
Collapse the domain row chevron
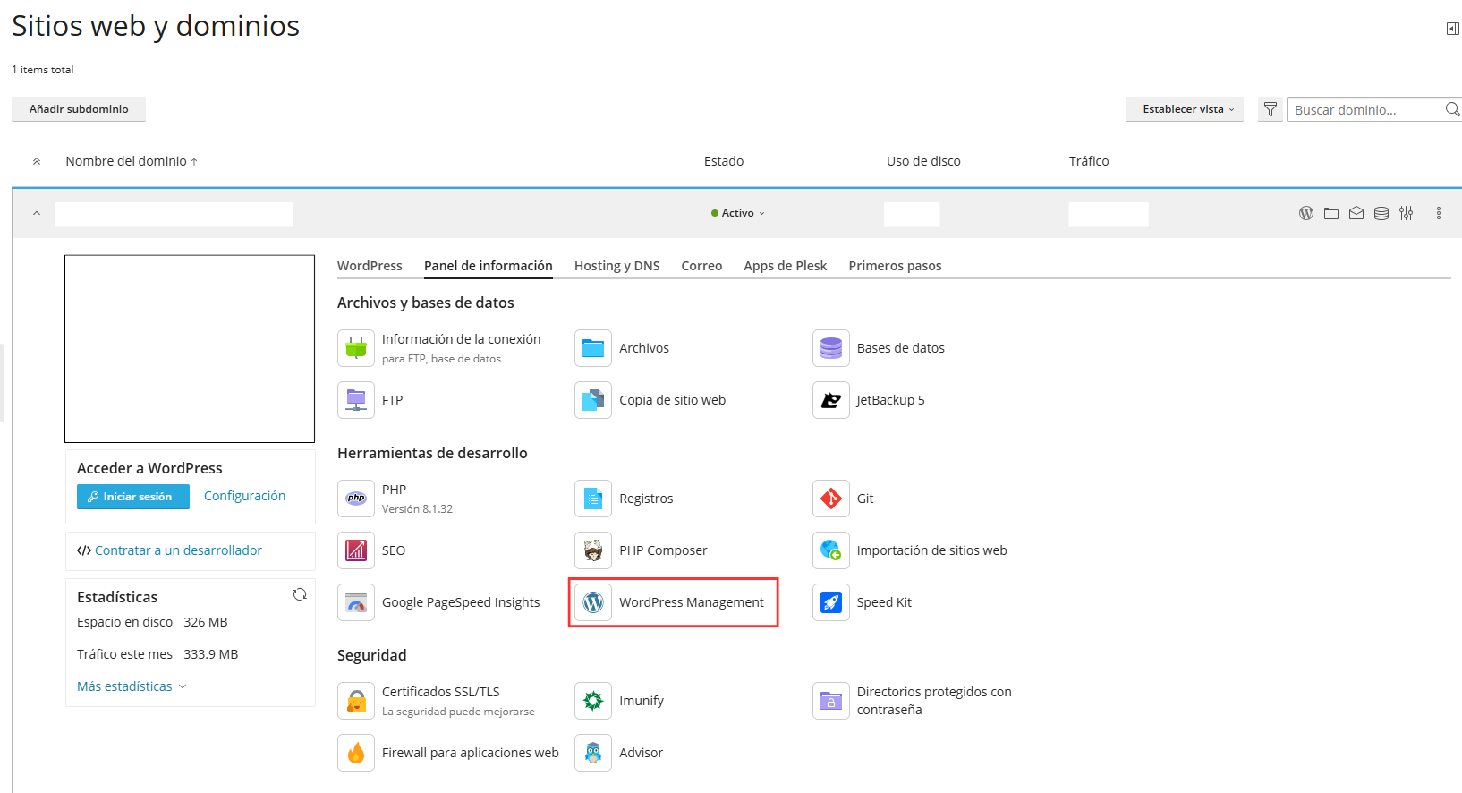point(37,213)
